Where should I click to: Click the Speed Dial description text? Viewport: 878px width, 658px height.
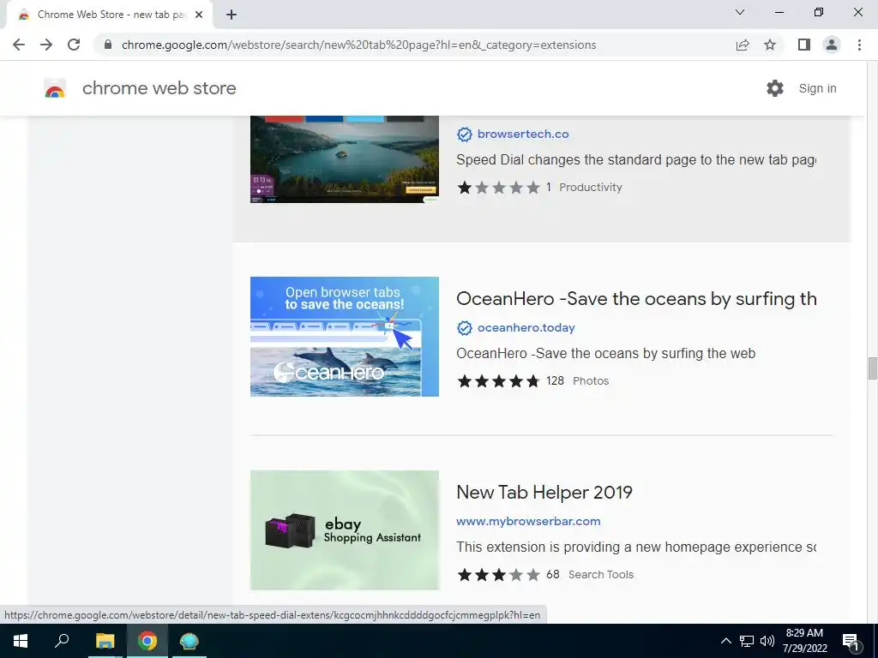[636, 160]
